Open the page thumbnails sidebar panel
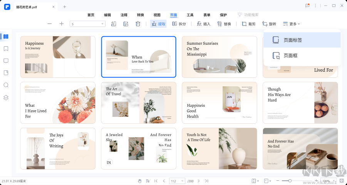The width and height of the screenshot is (347, 185). (6, 37)
